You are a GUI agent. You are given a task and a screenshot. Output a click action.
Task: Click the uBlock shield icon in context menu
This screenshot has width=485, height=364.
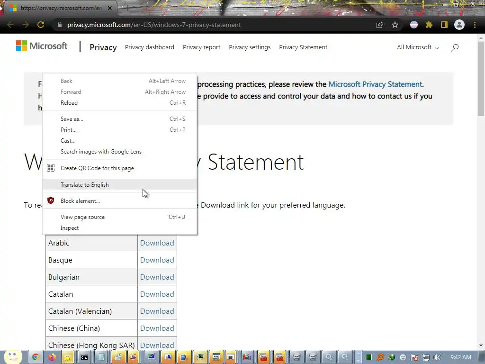pyautogui.click(x=51, y=200)
